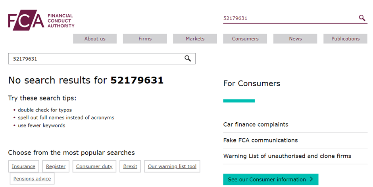Click the header search magnifier icon

point(362,18)
